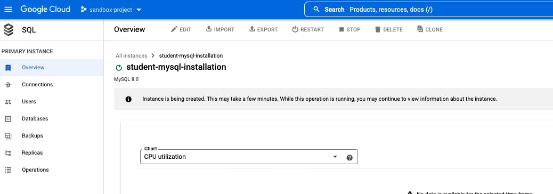The width and height of the screenshot is (553, 194).
Task: Click the Connections sidebar icon
Action: pyautogui.click(x=8, y=85)
